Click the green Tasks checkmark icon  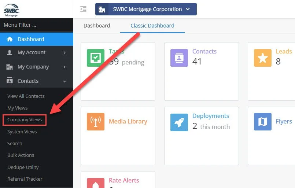click(96, 58)
